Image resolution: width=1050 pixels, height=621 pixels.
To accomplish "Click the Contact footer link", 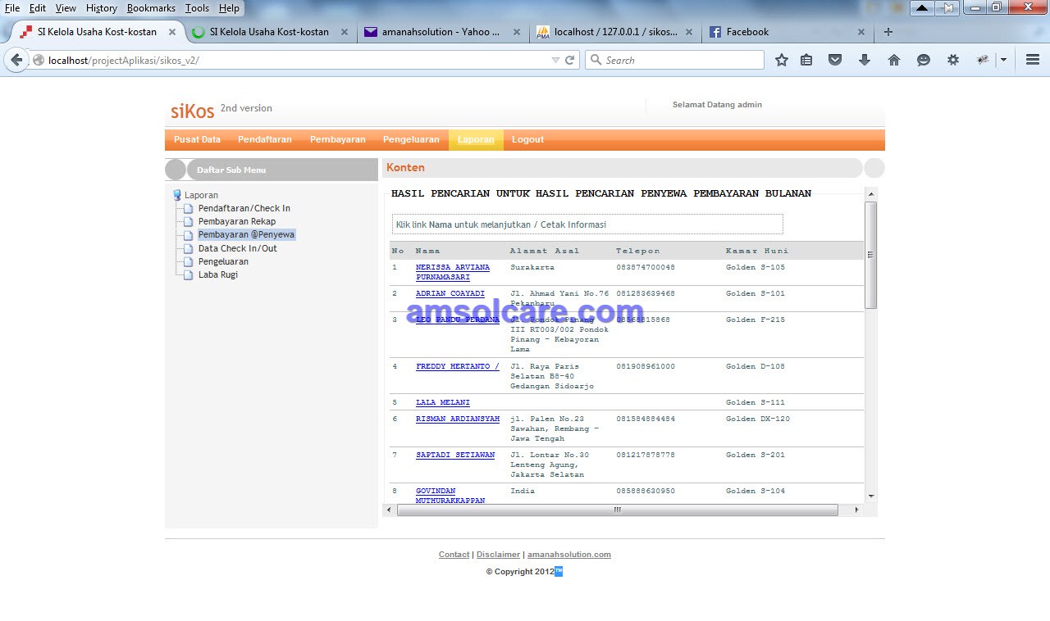I will (x=454, y=555).
